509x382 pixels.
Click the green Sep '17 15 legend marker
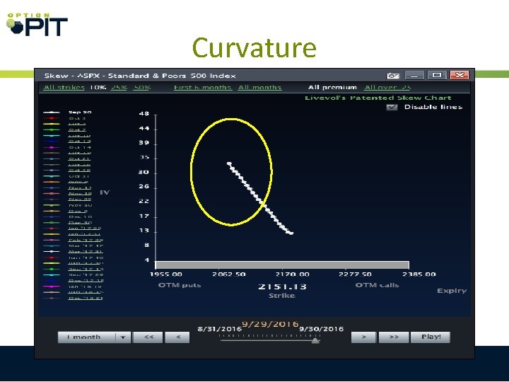click(x=52, y=270)
